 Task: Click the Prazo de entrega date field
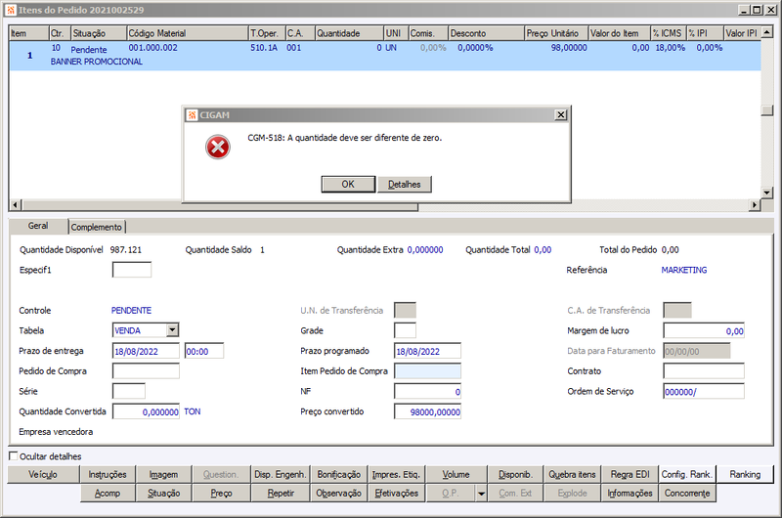(x=146, y=351)
